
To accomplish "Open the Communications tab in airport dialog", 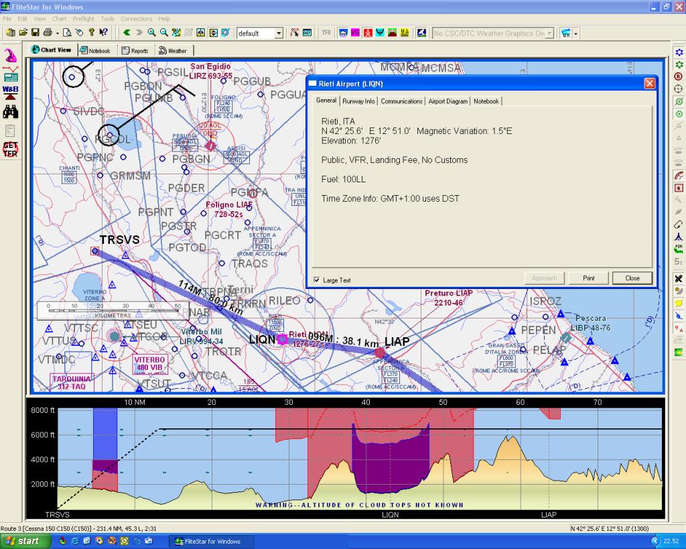I will [x=402, y=101].
